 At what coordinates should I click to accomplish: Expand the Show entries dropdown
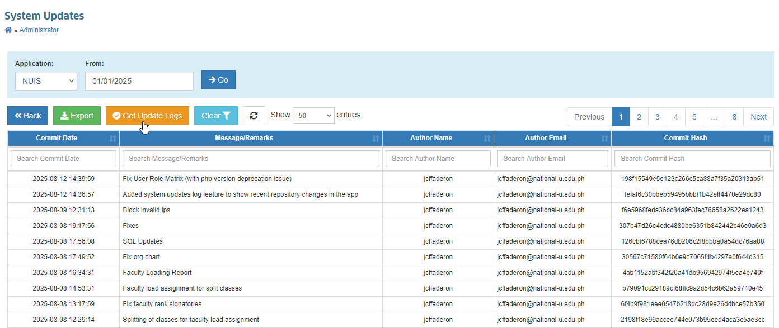(313, 116)
